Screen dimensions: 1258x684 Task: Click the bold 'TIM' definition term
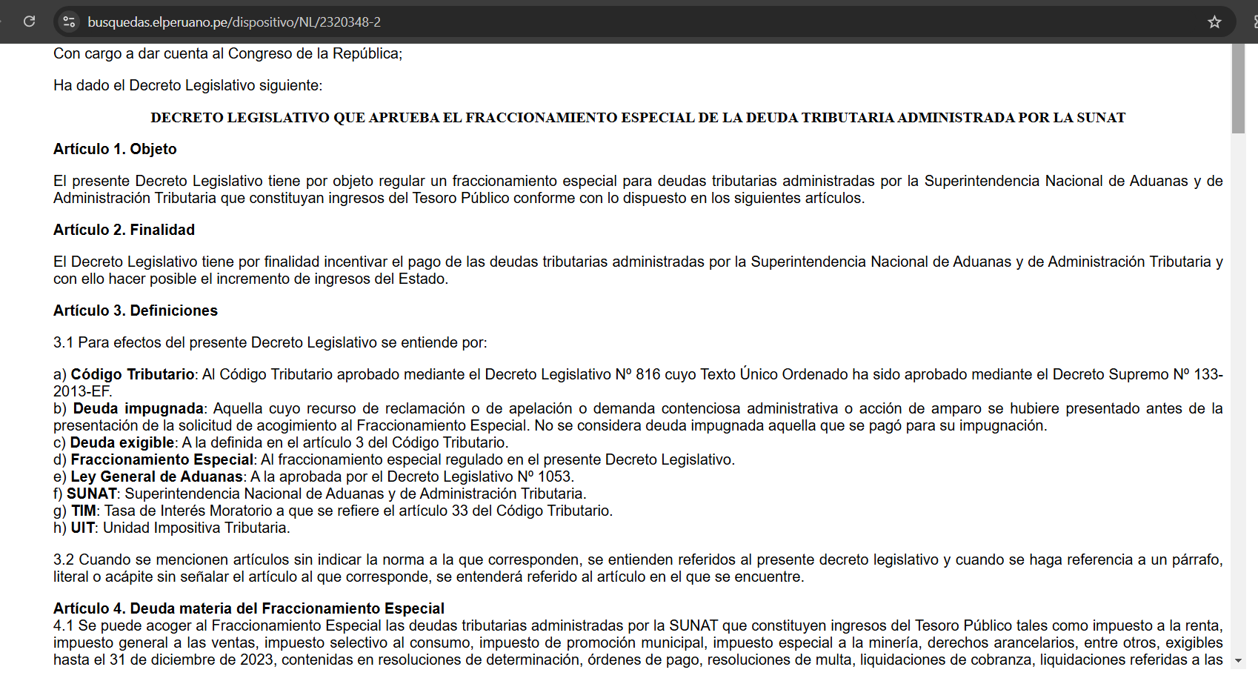(x=84, y=511)
